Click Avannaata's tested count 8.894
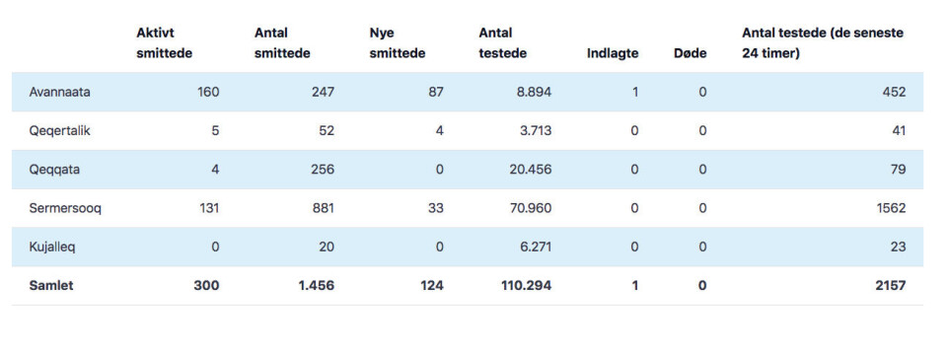The image size is (947, 355). [534, 92]
